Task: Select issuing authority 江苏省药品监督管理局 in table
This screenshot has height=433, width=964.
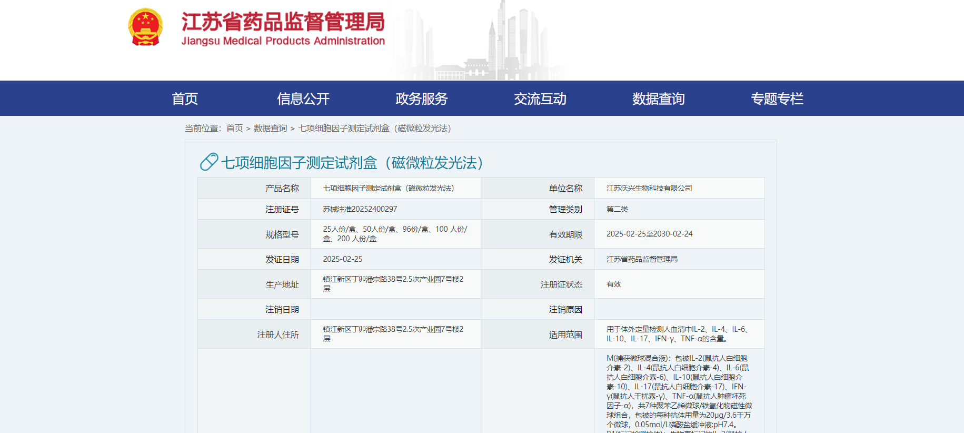Action: coord(642,259)
